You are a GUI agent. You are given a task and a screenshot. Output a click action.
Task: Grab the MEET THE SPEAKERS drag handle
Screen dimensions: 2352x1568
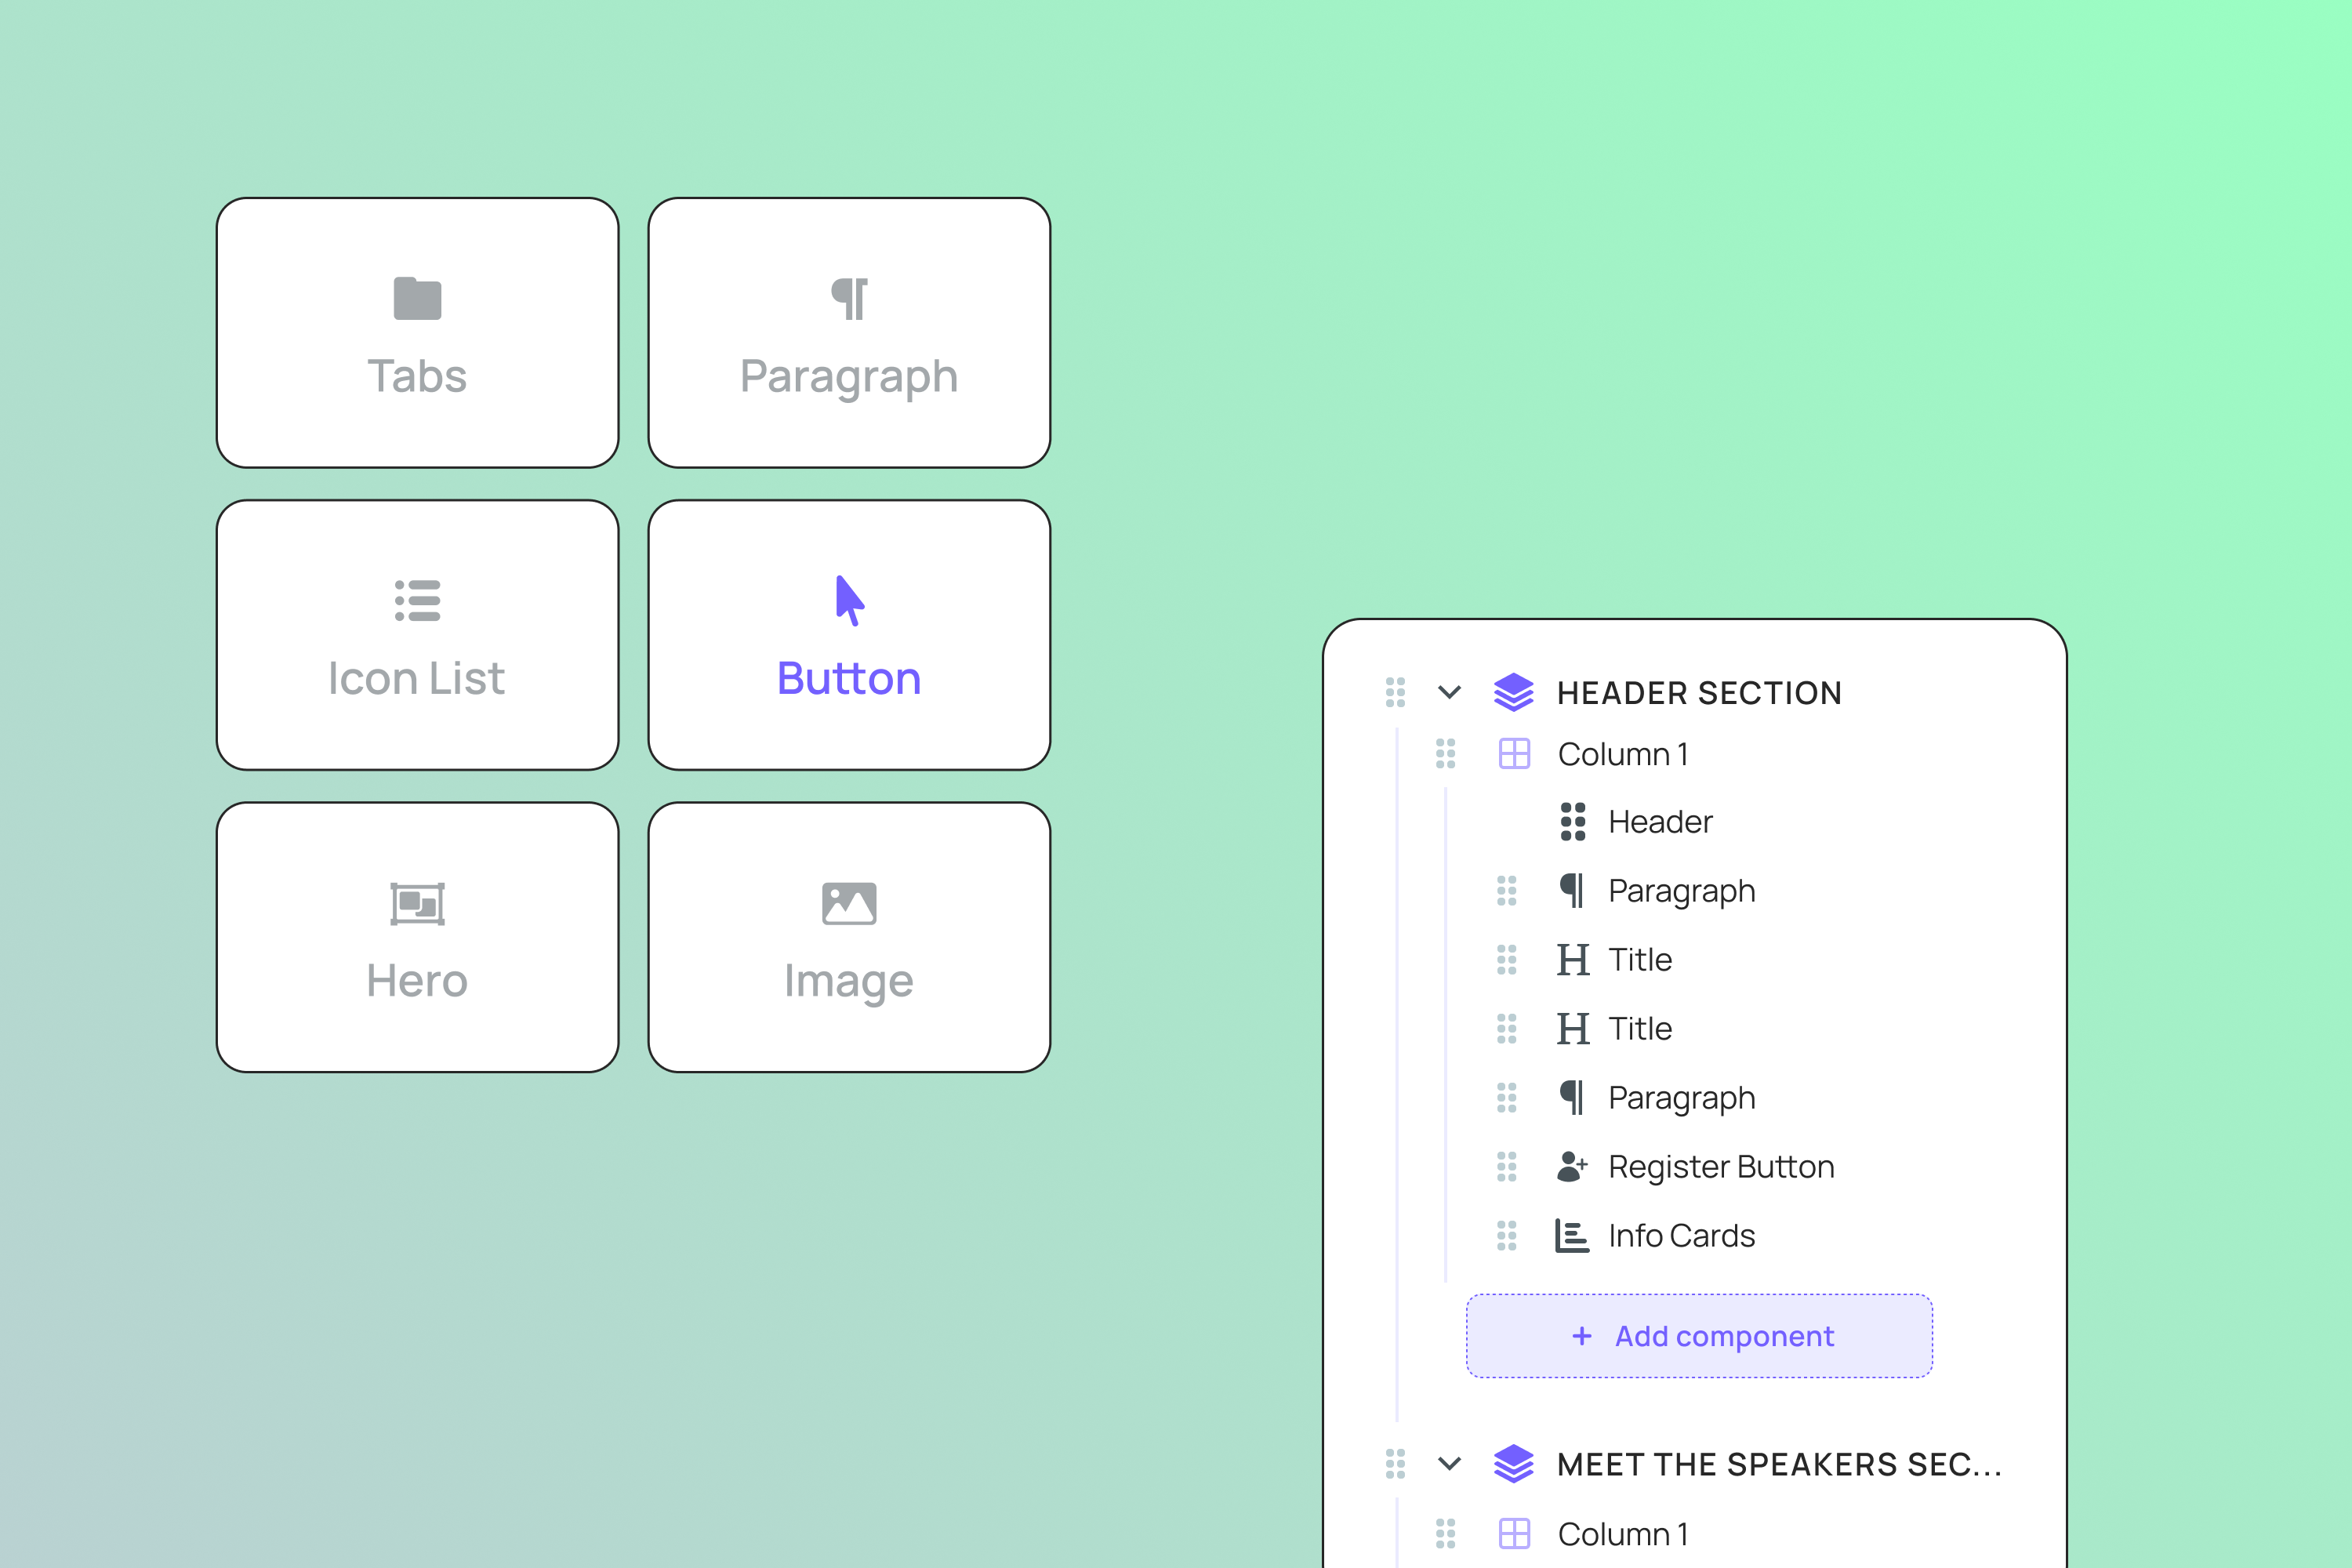(x=1395, y=1464)
